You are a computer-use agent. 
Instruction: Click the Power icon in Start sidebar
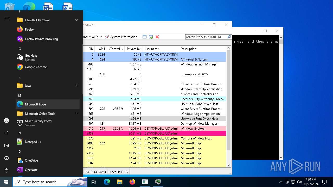(x=7, y=170)
